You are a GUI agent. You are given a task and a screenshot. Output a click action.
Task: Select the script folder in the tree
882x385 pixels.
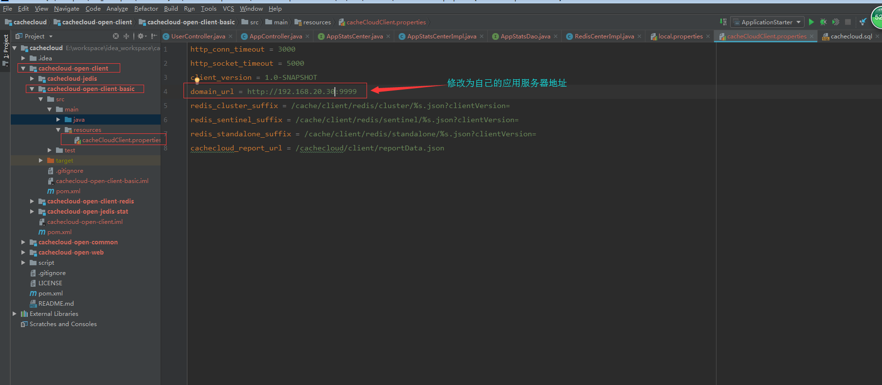click(46, 262)
